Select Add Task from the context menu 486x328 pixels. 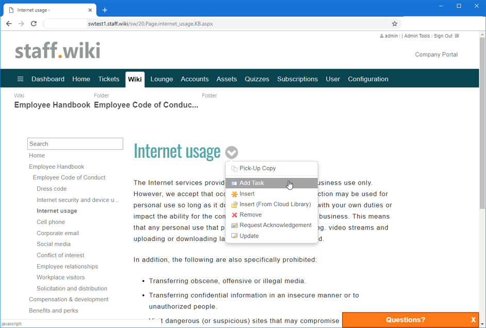coord(271,183)
